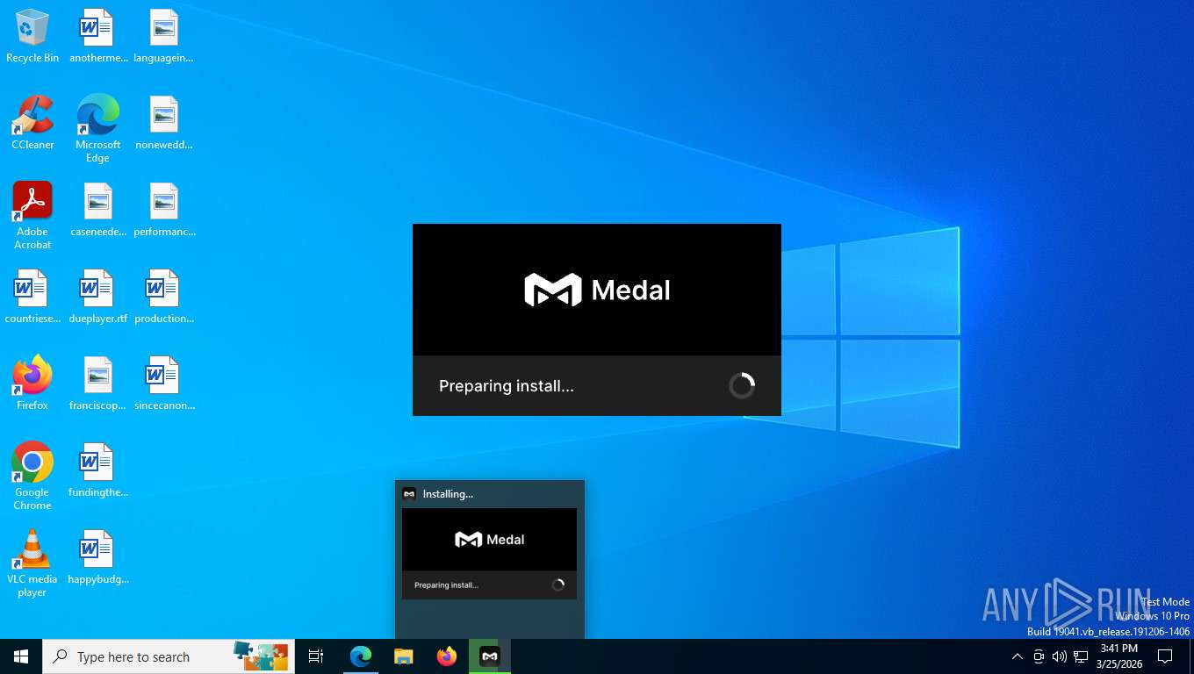Select the nonewedd... image file icon
This screenshot has width=1194, height=674.
tap(163, 123)
